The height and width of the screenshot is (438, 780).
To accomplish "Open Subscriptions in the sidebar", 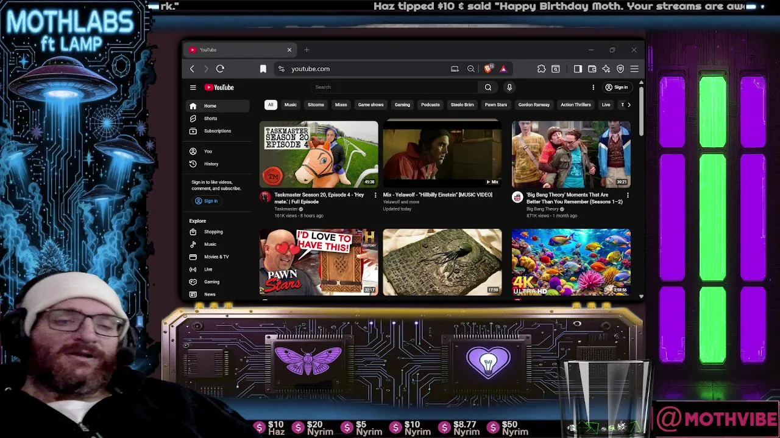I will 218,131.
